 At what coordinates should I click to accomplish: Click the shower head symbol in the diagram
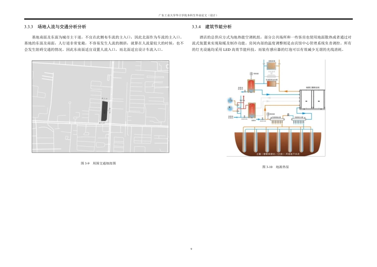point(230,108)
